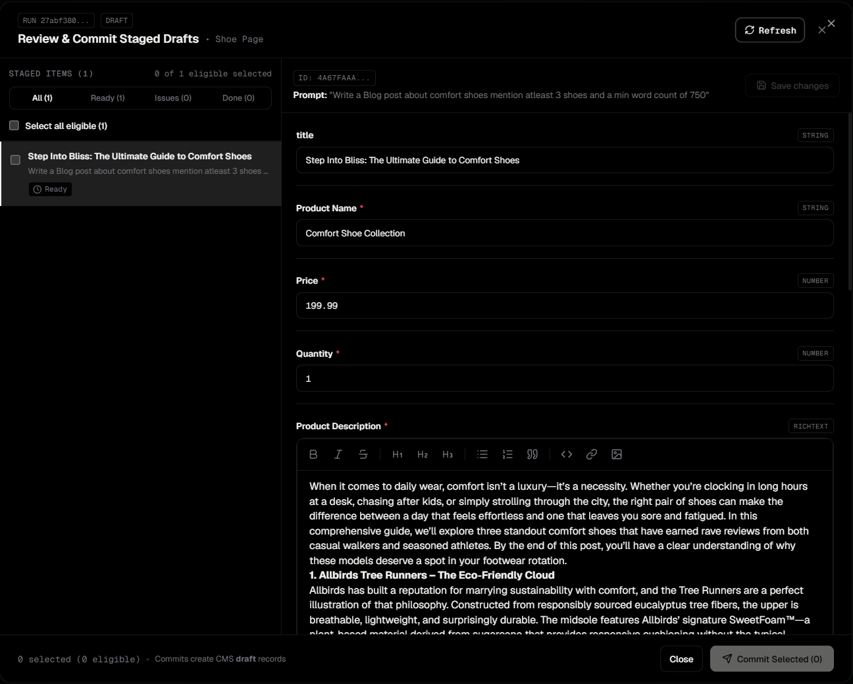Check the Step Into Bliss item checkbox

[x=15, y=159]
